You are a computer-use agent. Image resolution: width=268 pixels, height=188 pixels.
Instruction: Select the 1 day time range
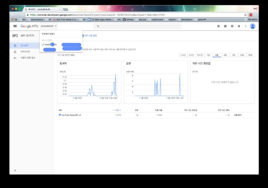click(x=208, y=55)
